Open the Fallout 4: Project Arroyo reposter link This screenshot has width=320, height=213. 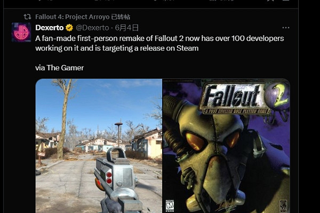tap(83, 17)
